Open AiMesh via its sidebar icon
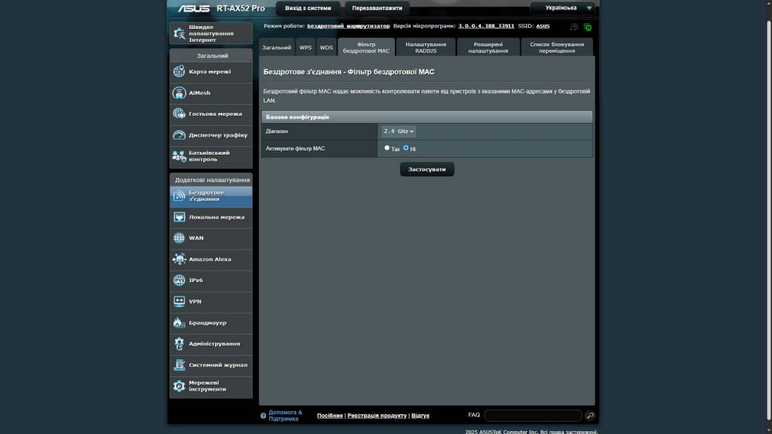This screenshot has height=434, width=772. click(x=179, y=93)
